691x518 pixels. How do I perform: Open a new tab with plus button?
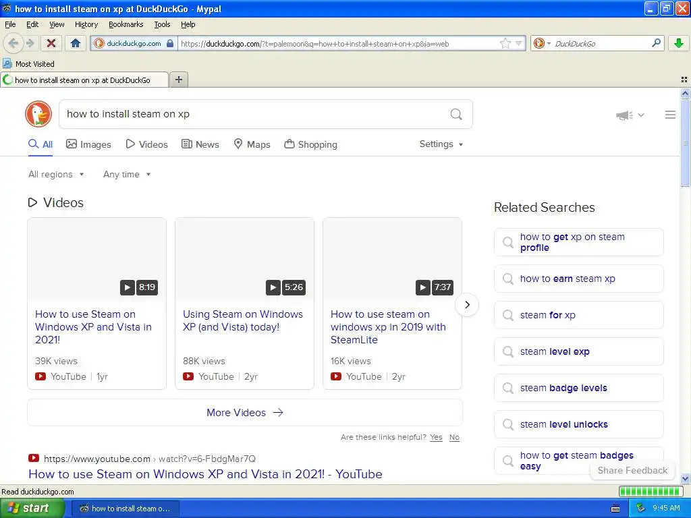pyautogui.click(x=178, y=80)
